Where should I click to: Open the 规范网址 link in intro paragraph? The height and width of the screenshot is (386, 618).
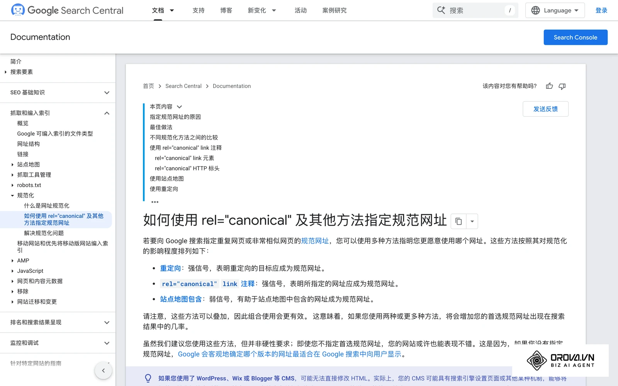pyautogui.click(x=315, y=241)
